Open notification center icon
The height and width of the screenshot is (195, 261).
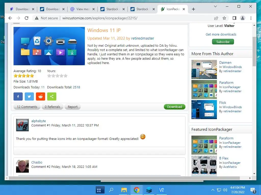pos(253,190)
